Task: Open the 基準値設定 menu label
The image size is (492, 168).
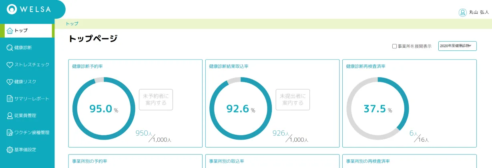Action: (x=25, y=150)
